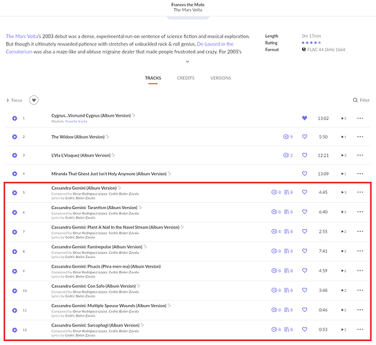Play track 1 Cygnus...Vismund Cygnus
This screenshot has height=345, width=376.
[x=14, y=118]
